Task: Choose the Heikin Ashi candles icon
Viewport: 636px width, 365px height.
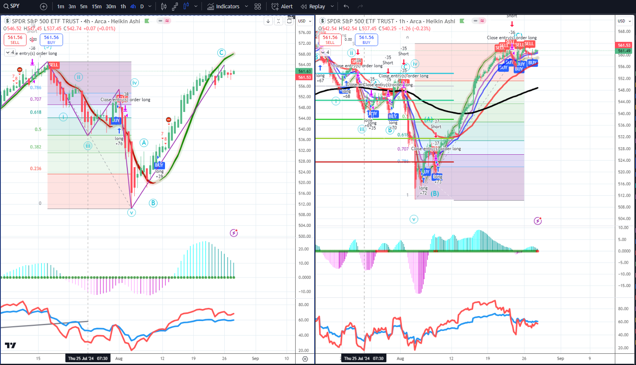Action: (x=186, y=7)
